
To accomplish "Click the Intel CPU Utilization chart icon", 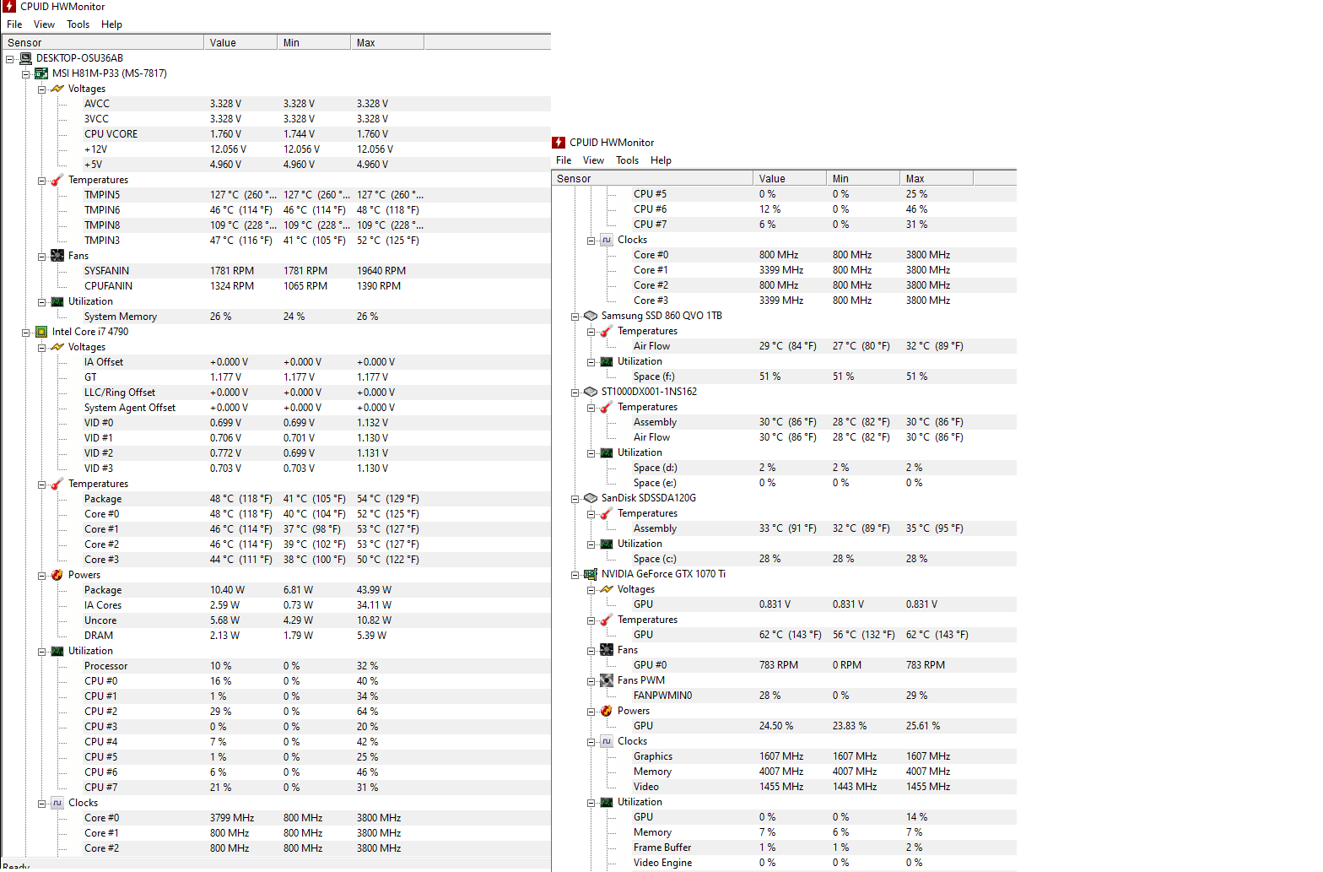I will tap(57, 651).
